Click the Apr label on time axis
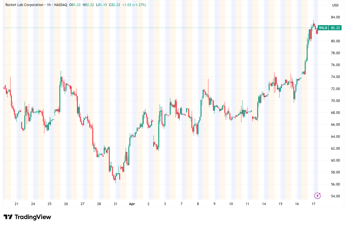 pos(132,204)
